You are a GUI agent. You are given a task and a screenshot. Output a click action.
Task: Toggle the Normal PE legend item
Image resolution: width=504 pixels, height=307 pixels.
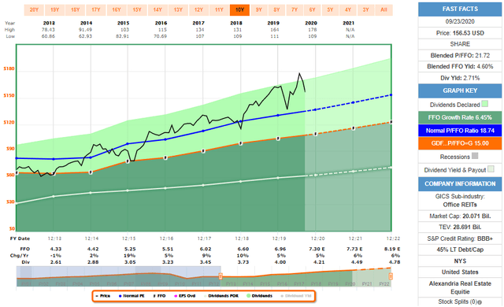pos(132,296)
